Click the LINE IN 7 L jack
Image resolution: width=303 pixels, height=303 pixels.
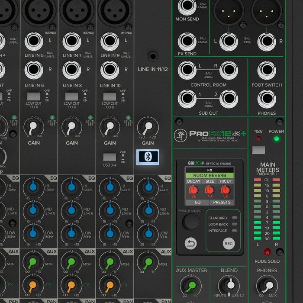(72, 42)
